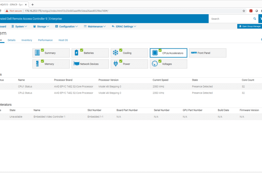Click the gray circle extension icon
Viewport: 262px width, 173px height.
click(x=257, y=11)
